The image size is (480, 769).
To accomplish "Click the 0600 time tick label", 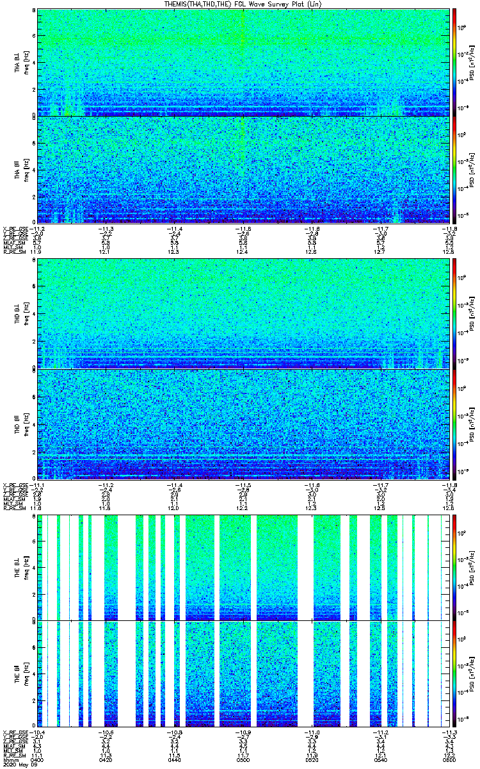I will point(449,760).
